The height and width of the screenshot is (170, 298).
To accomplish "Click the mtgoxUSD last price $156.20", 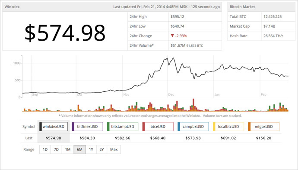I will click(x=263, y=138).
